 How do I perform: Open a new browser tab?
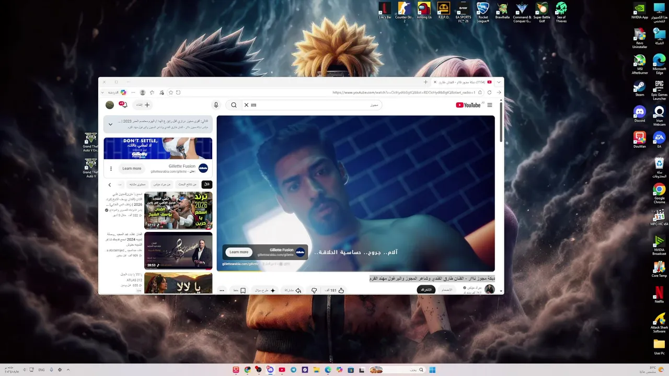[x=425, y=82]
